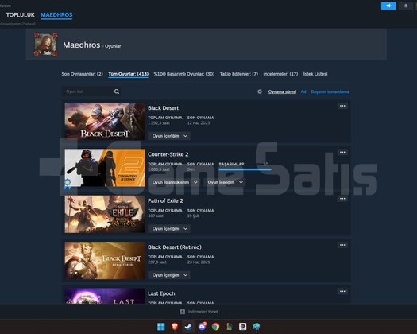Open the Black Desert game title
This screenshot has height=334, width=417.
click(x=163, y=108)
